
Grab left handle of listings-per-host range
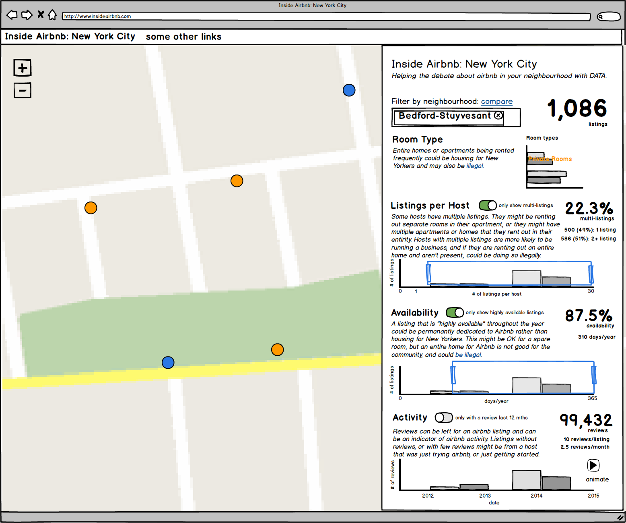(428, 274)
